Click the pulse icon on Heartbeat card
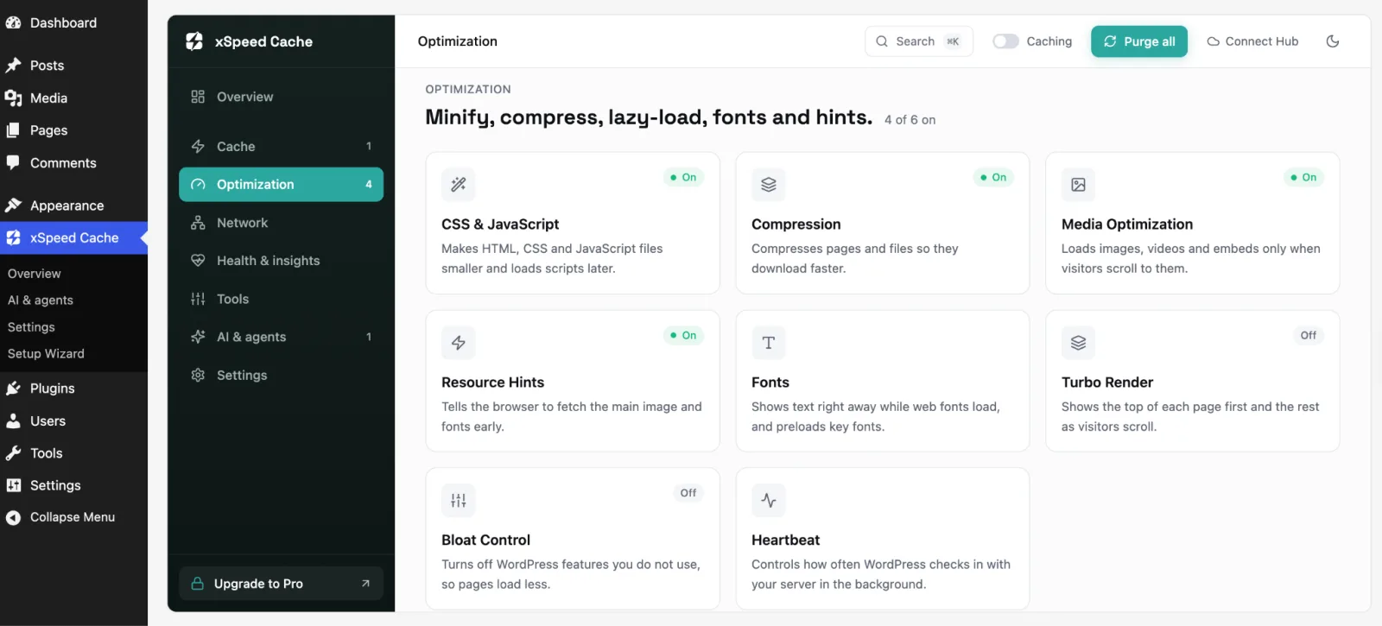Image resolution: width=1382 pixels, height=626 pixels. point(769,500)
